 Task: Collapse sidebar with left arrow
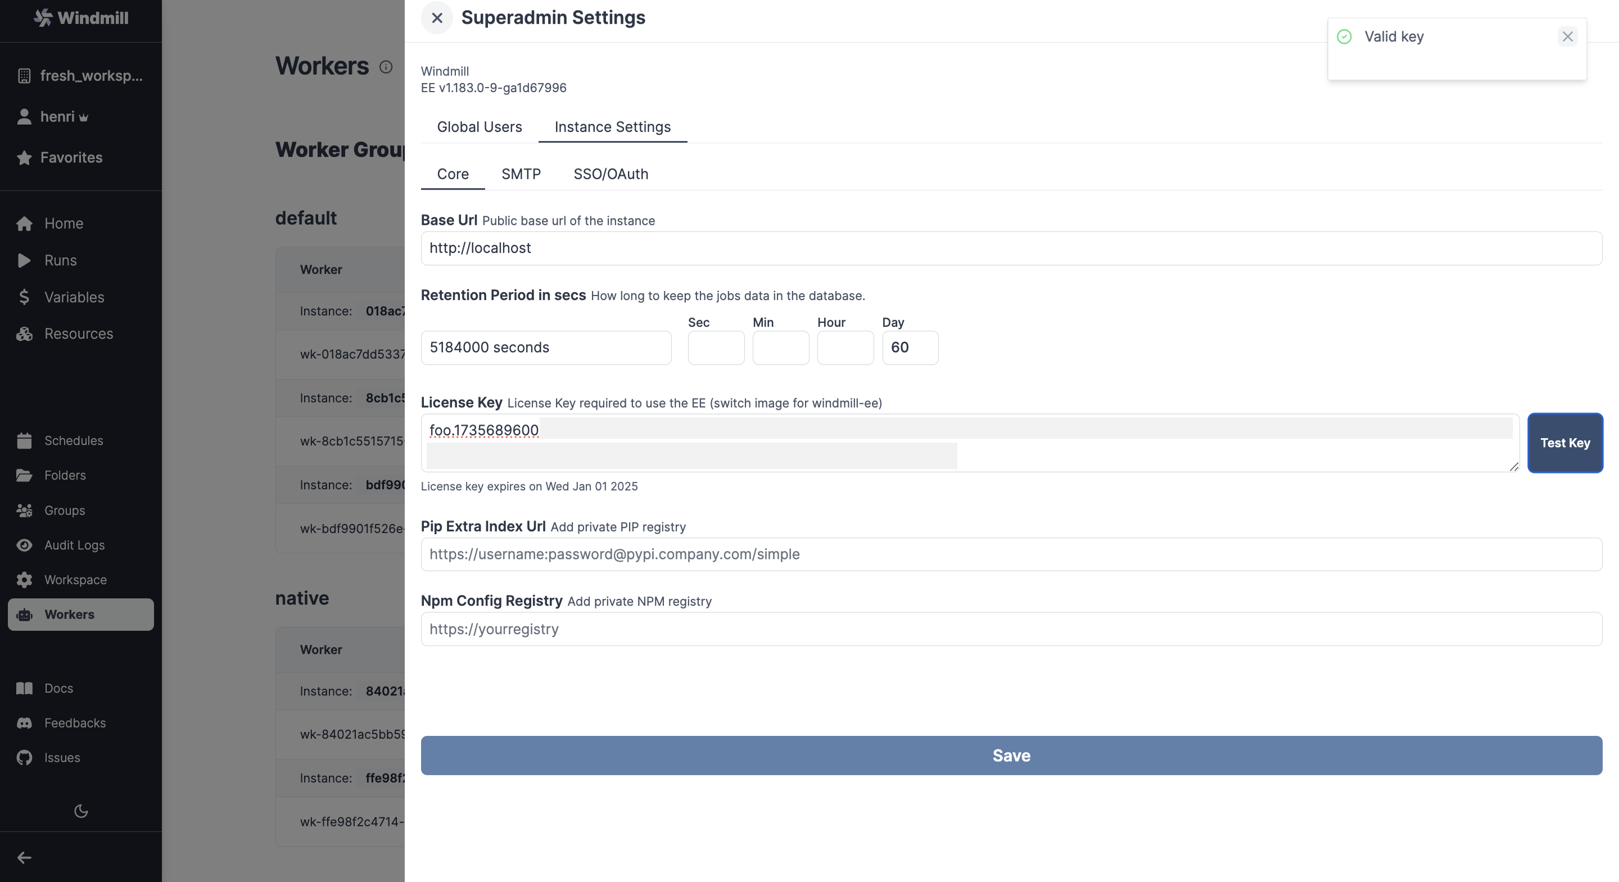coord(25,857)
